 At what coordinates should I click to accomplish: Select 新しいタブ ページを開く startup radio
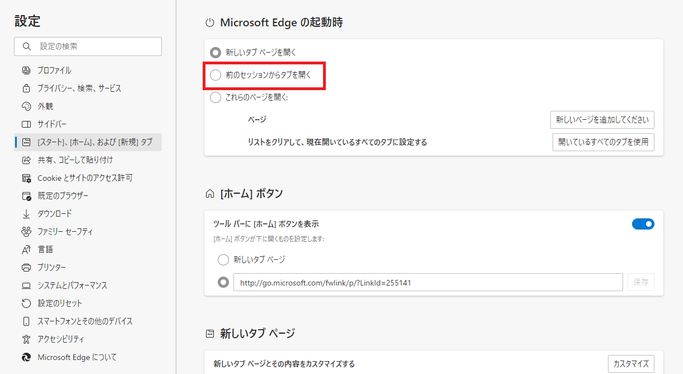click(x=216, y=53)
